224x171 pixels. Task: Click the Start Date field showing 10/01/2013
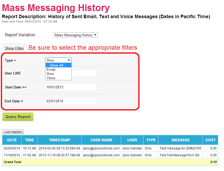coord(71,87)
